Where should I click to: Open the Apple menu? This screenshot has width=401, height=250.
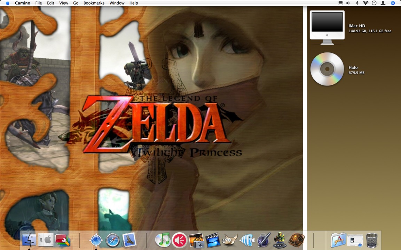7,3
